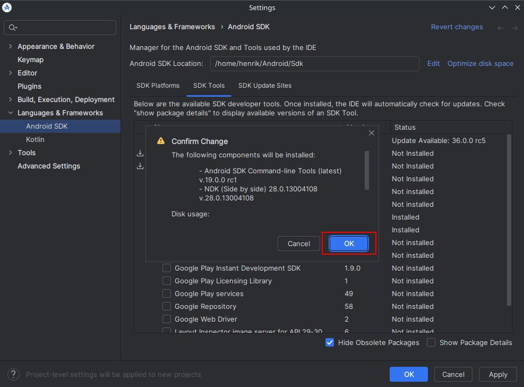Image resolution: width=524 pixels, height=387 pixels.
Task: Click the NDK (Side by side) line in dialog
Action: point(259,189)
